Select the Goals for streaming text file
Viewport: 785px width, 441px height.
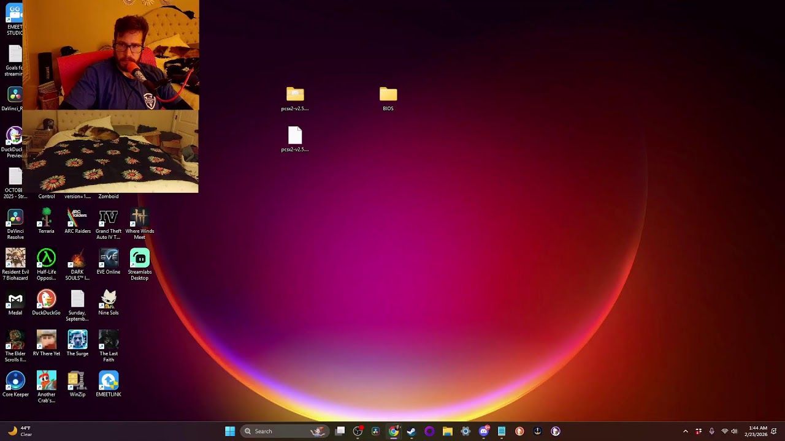pos(13,61)
